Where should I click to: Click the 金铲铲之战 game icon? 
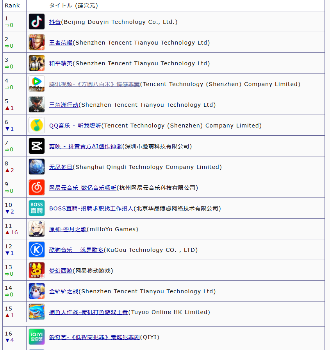(37, 291)
